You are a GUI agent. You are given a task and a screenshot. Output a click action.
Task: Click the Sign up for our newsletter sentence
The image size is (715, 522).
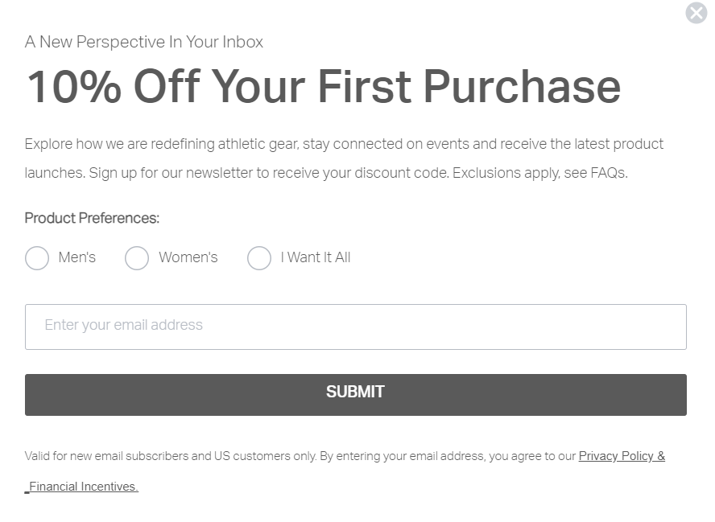point(269,173)
